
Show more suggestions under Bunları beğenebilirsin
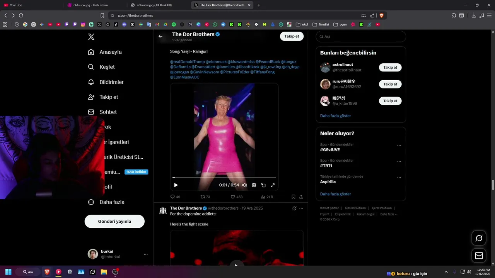(x=335, y=116)
